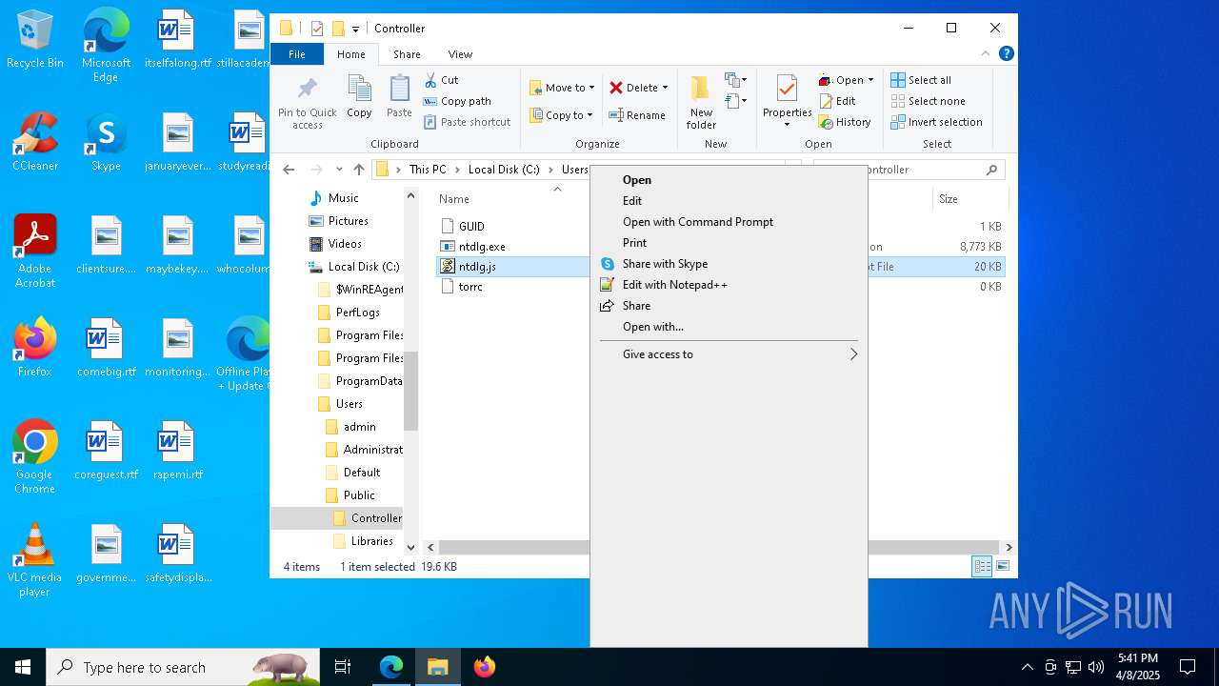The image size is (1219, 686).
Task: Expand the Delete dropdown arrow
Action: click(665, 88)
